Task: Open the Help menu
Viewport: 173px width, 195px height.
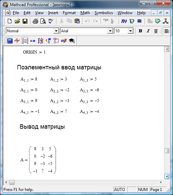Action: point(141,13)
